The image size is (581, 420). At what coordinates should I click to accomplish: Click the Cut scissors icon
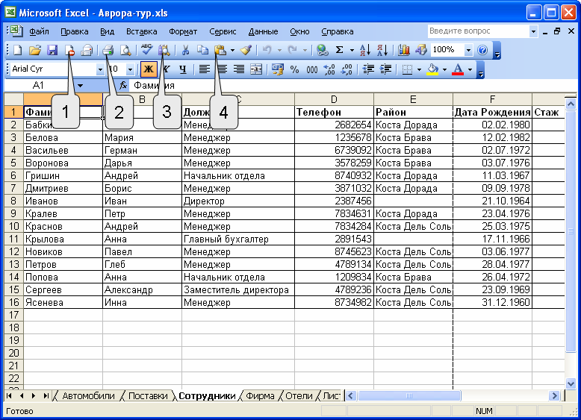tap(184, 50)
